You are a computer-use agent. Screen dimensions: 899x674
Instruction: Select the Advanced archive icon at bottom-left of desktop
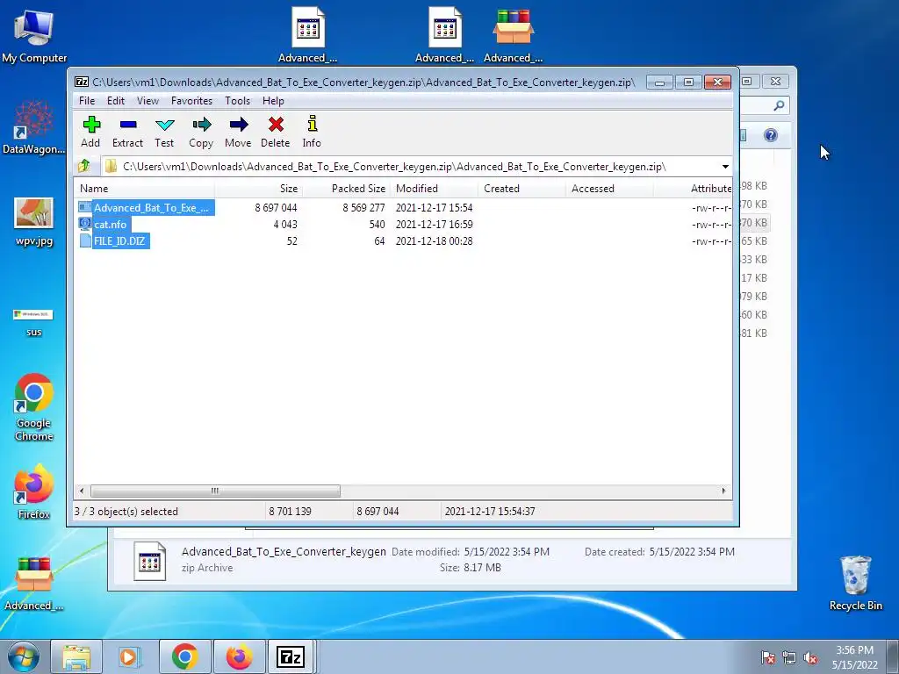34,584
